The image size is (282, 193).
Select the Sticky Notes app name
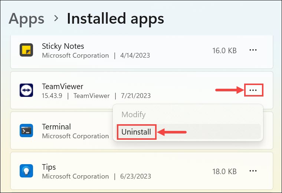63,46
